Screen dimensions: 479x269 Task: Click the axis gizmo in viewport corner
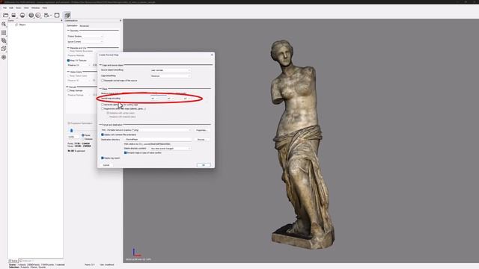tap(136, 253)
